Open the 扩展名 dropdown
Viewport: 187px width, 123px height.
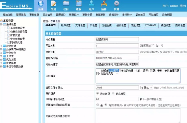tap(147, 88)
